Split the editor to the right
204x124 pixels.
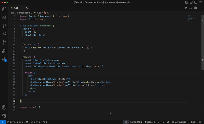[x=195, y=8]
